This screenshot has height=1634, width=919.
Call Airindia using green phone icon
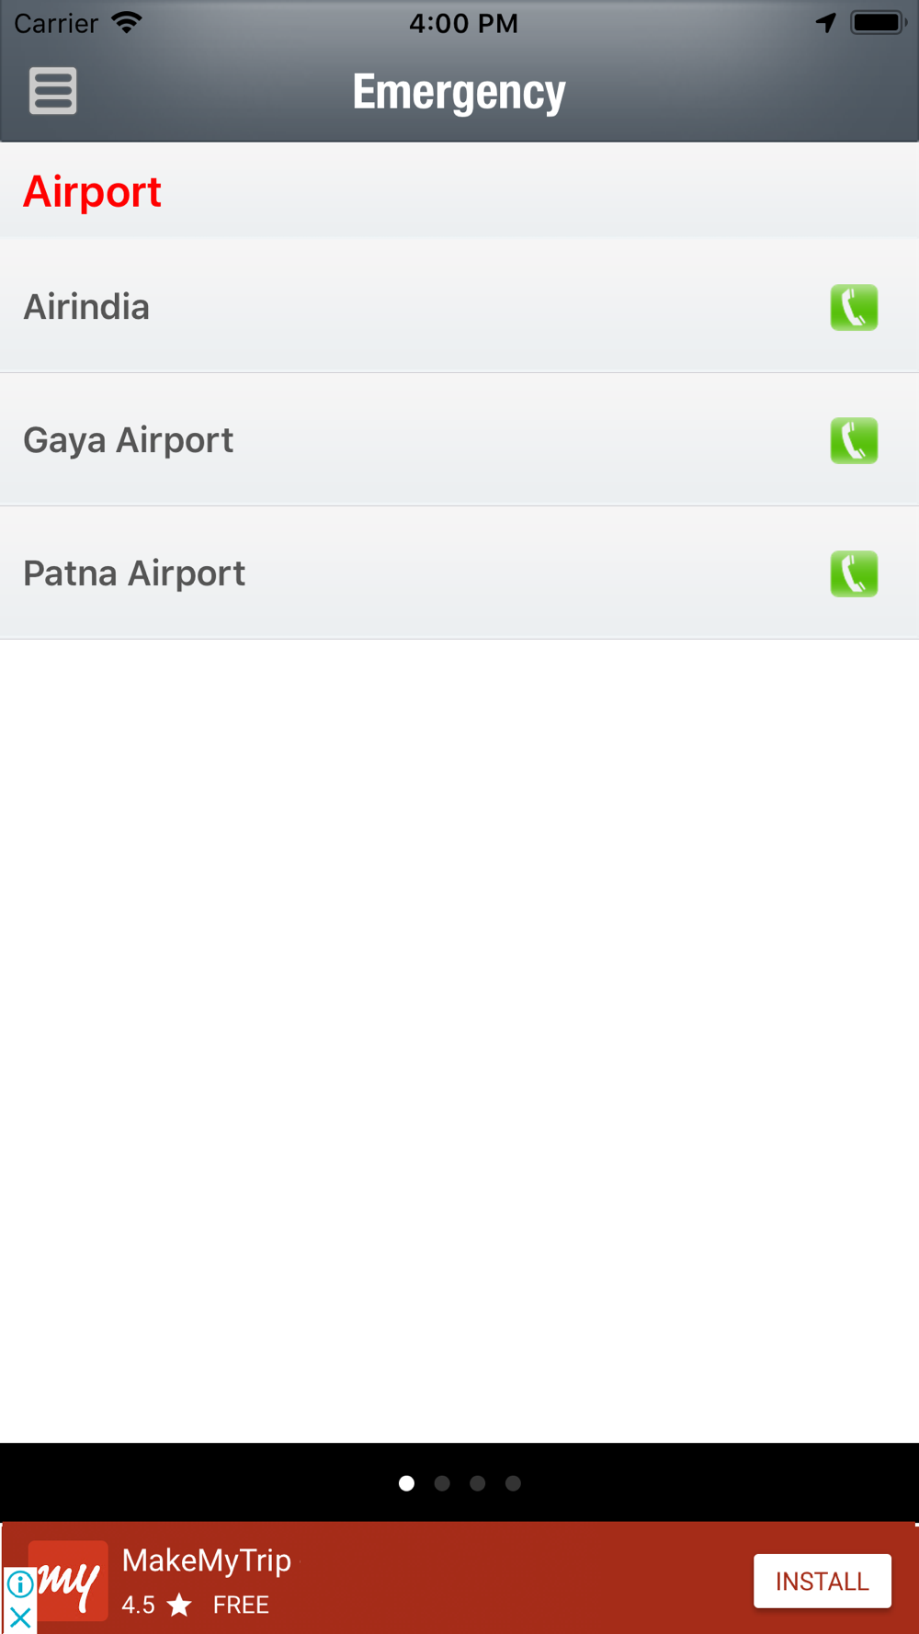[x=854, y=307]
